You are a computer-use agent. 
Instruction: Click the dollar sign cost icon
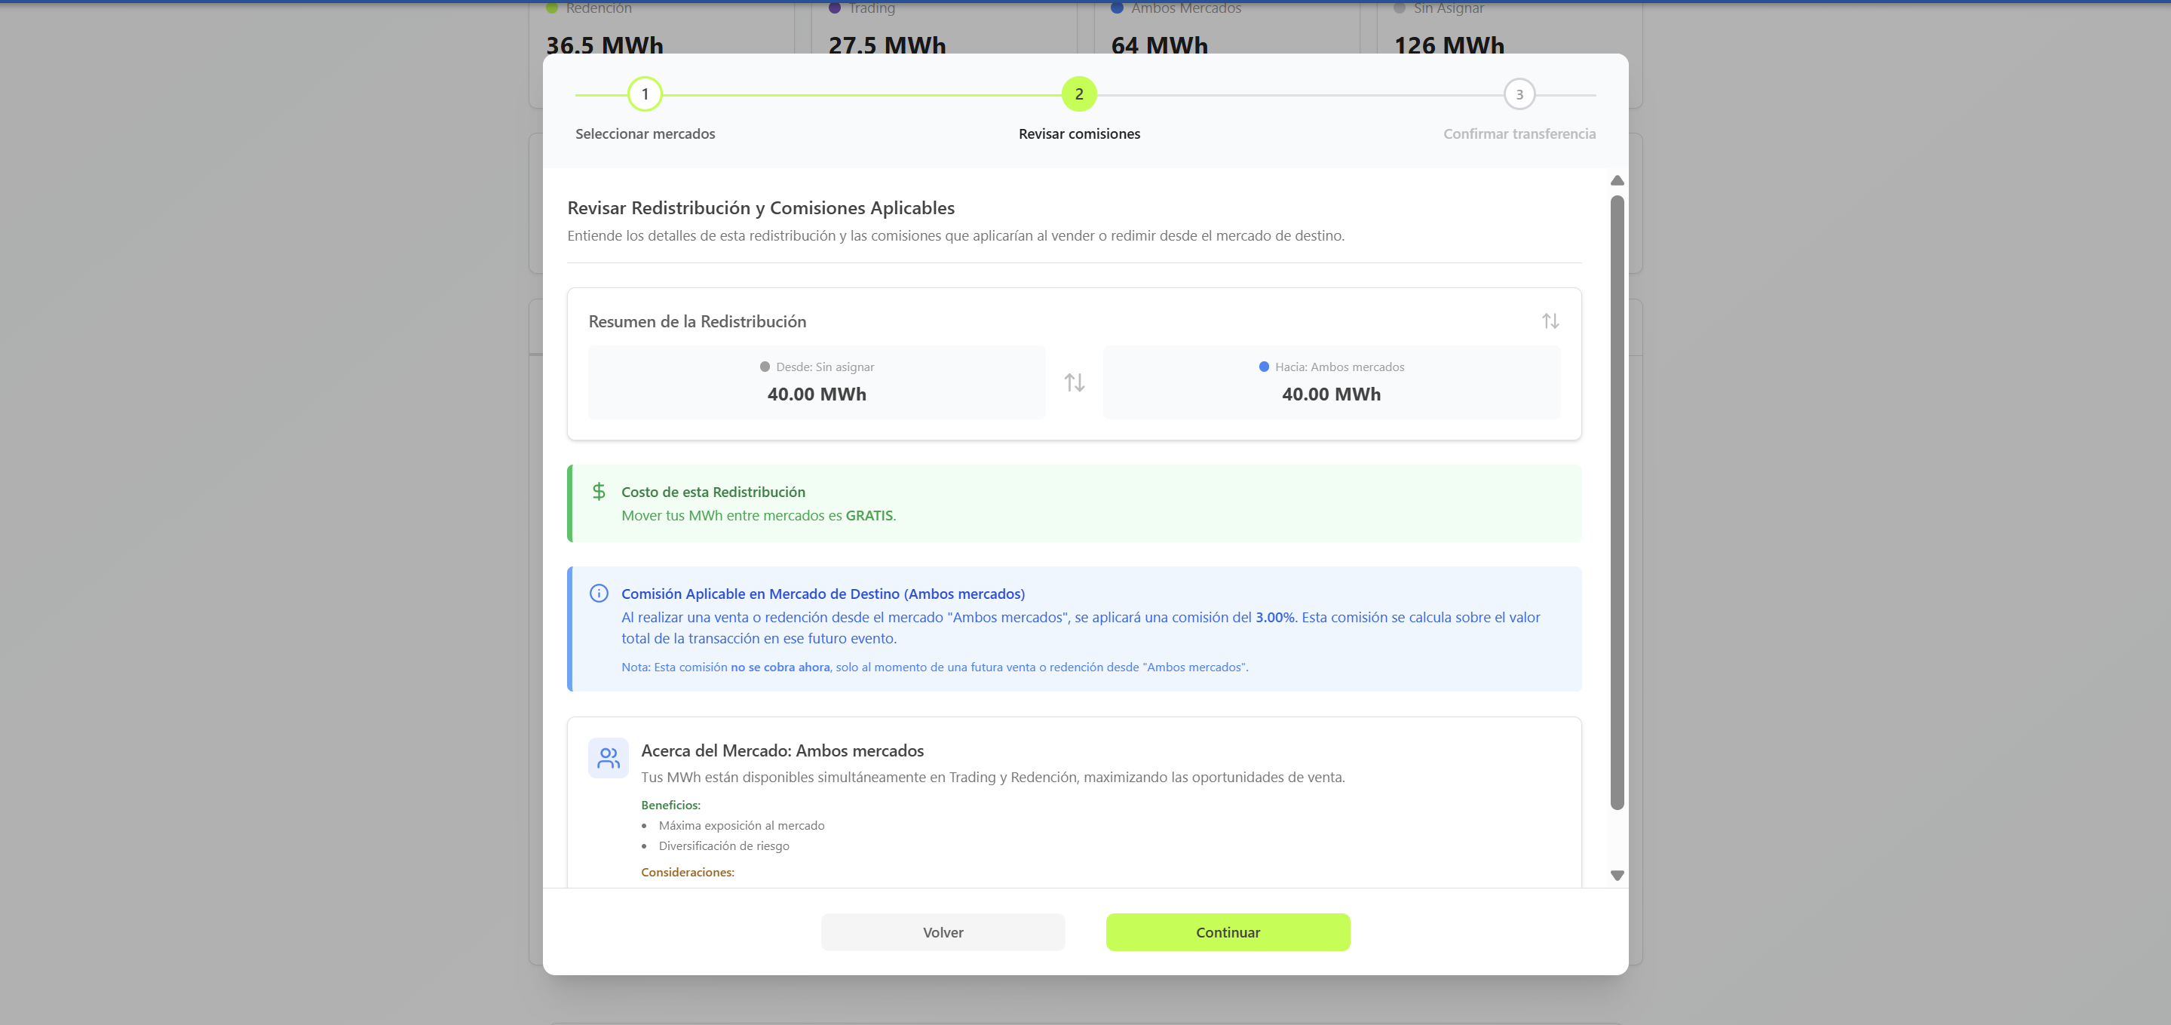(599, 492)
